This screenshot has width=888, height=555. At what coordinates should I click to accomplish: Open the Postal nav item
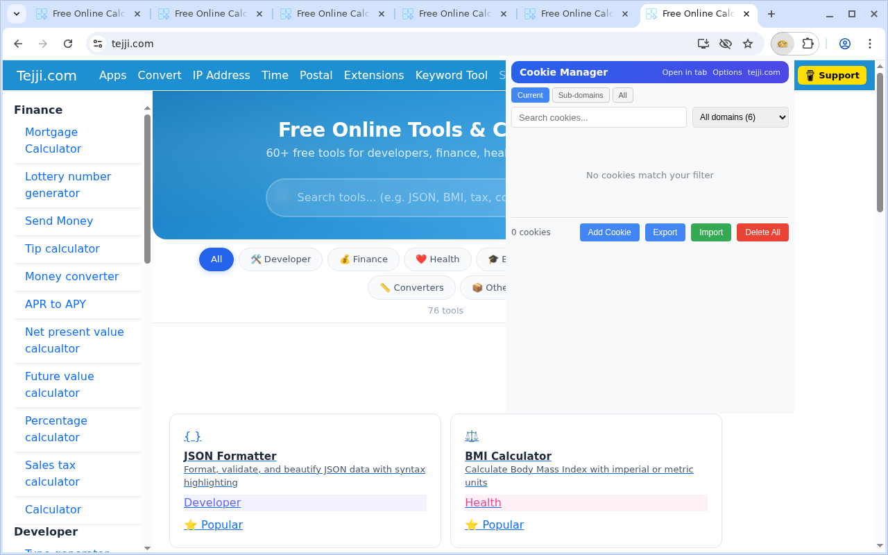click(316, 76)
